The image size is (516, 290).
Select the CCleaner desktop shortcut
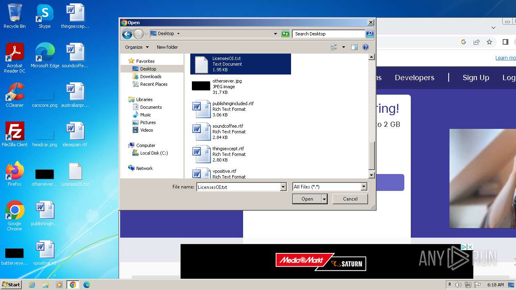click(x=15, y=95)
